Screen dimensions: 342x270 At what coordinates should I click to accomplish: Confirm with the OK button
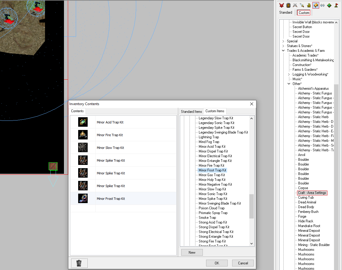(x=217, y=263)
